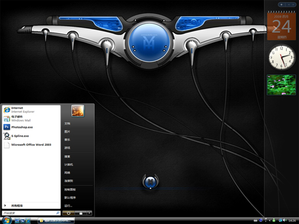Click the Start orb button

(x=7, y=220)
